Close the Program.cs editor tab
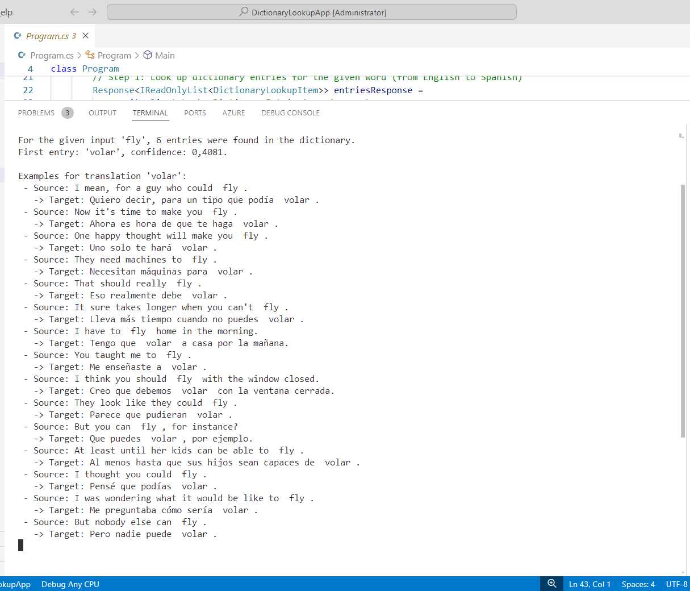 coord(85,35)
